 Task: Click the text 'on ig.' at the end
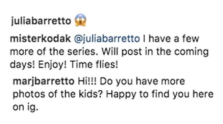(x=26, y=107)
